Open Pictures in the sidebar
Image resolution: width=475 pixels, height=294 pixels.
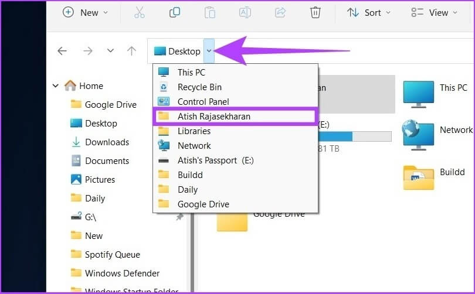point(93,180)
